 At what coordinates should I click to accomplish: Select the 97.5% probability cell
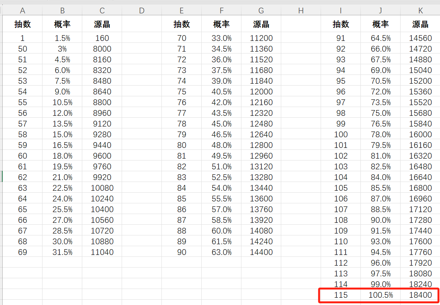point(381,273)
